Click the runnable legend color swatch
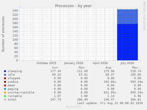The width and height of the screenshot is (147, 110). (5, 96)
